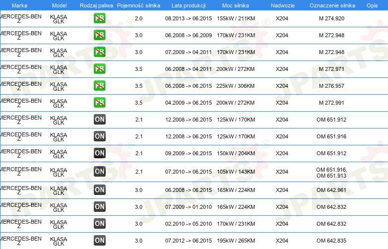The height and width of the screenshot is (249, 388).
Task: Select engine code OM 642.835
Action: point(331,241)
